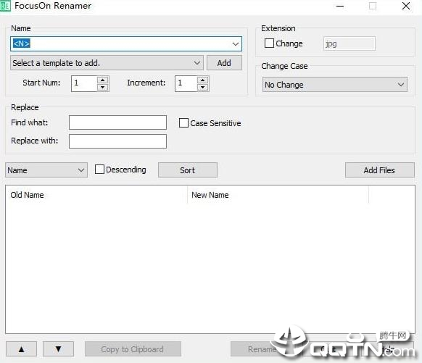
Task: Focus the Increment value field
Action: 186,83
